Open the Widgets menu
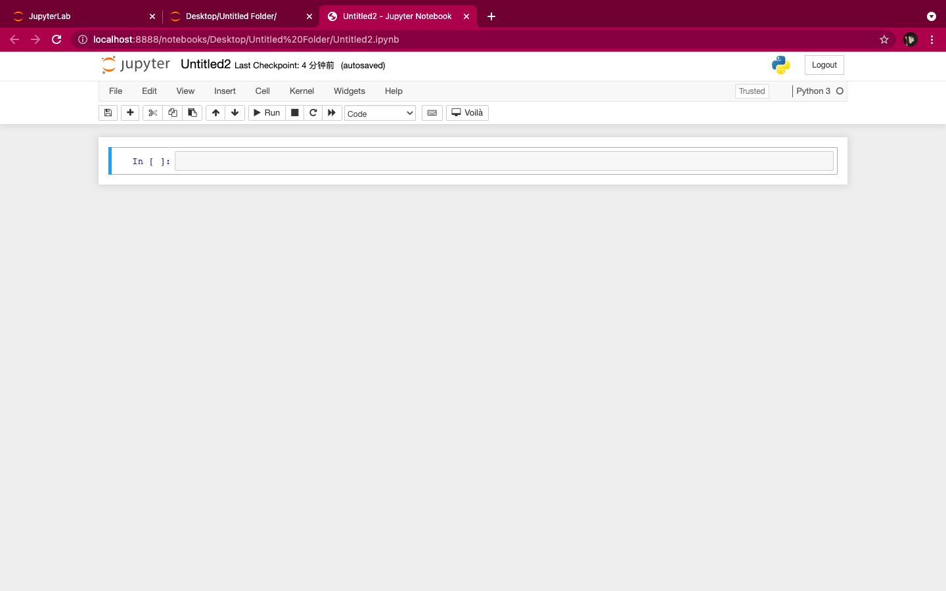Screen dimensions: 946x591 349,91
